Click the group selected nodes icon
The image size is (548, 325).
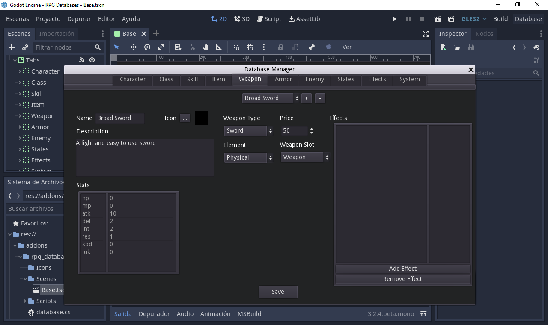[x=295, y=47]
